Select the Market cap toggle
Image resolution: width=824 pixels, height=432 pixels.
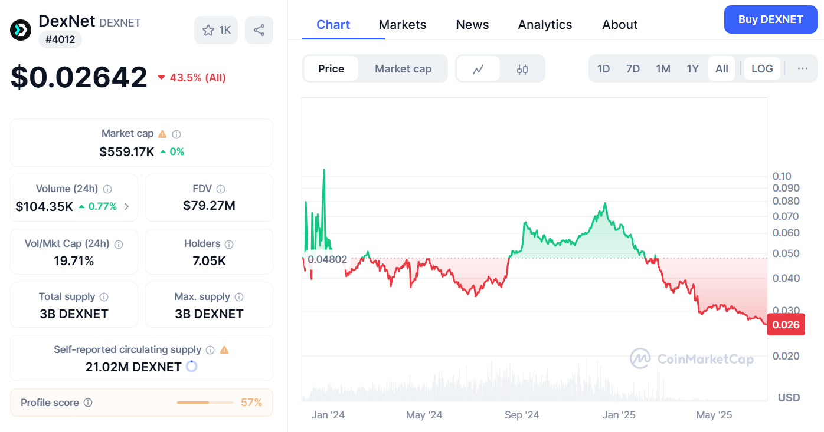403,69
